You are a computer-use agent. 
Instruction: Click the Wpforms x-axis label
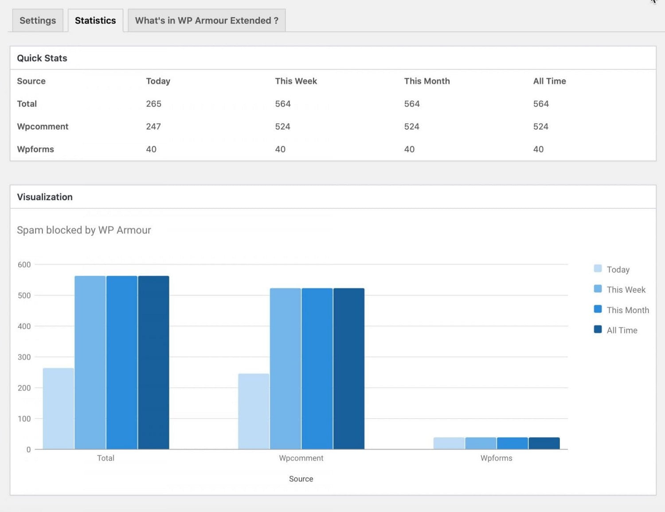(x=497, y=458)
